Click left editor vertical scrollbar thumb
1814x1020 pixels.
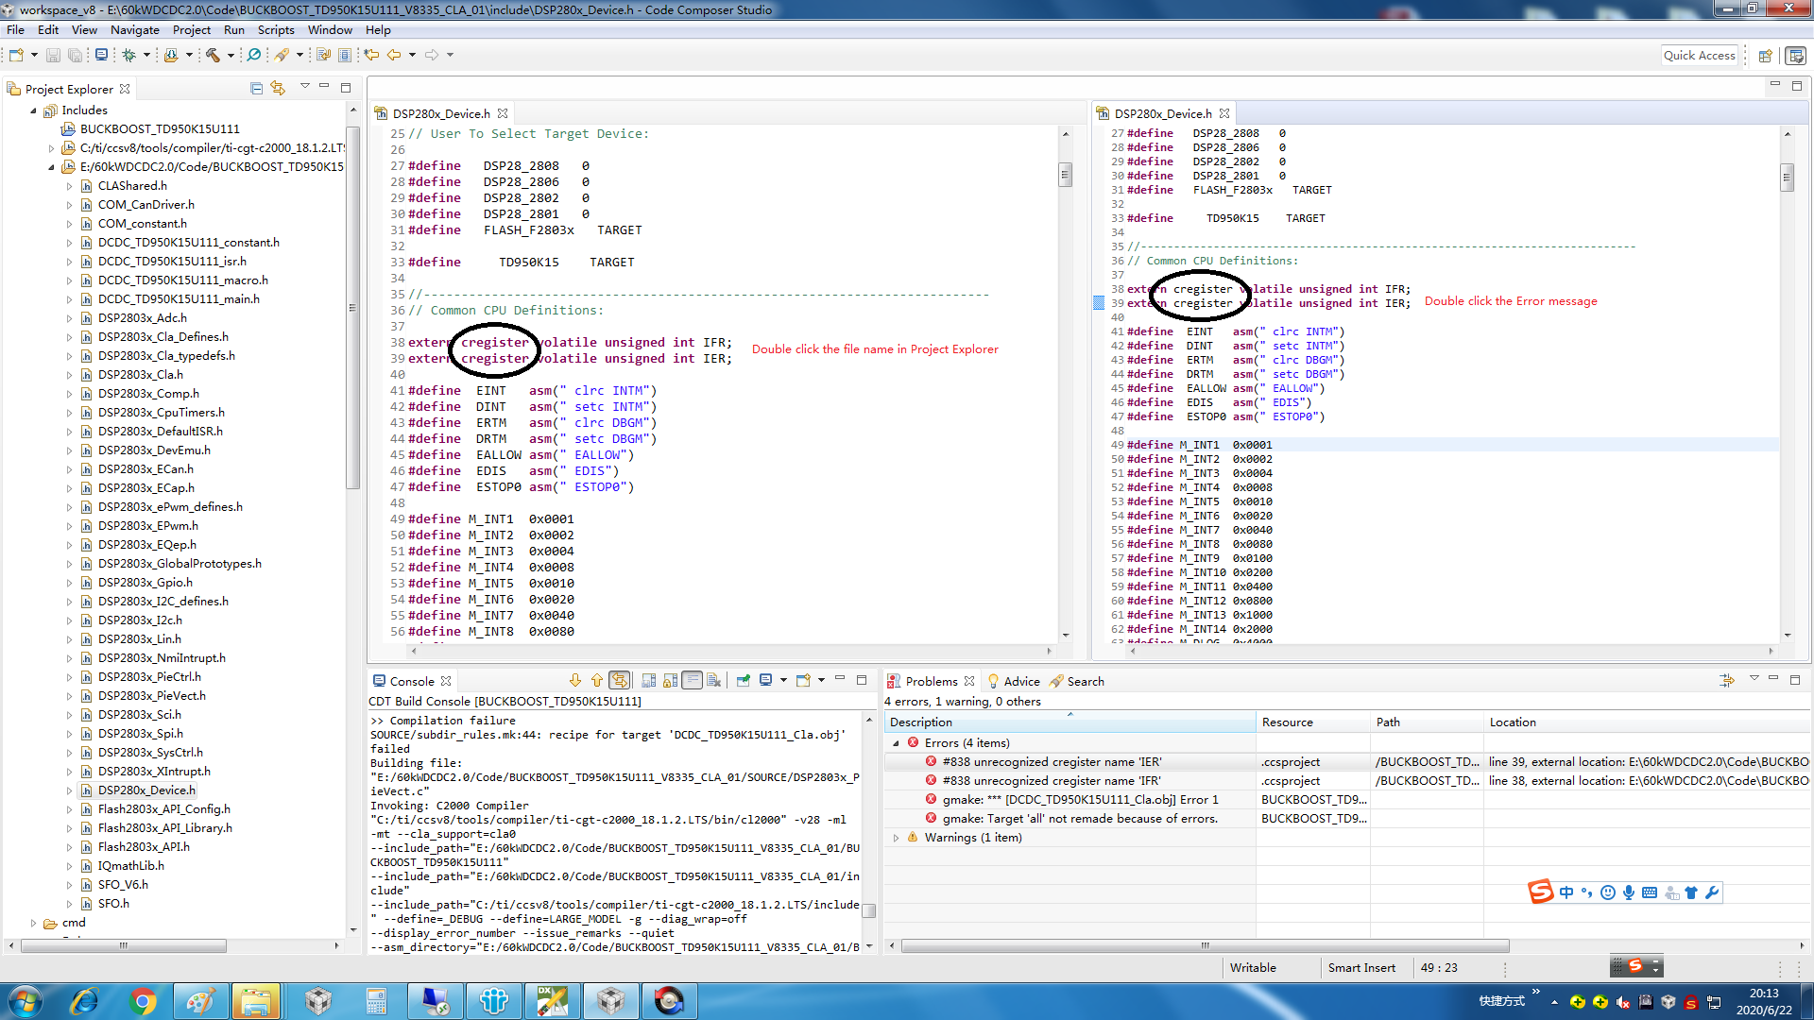tap(1065, 175)
